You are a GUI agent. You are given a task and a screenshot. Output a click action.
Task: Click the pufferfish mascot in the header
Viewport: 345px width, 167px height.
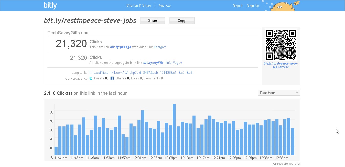tap(282, 6)
